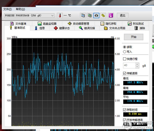Switch to the 附加测试 tab
The image size is (154, 131).
136,24
